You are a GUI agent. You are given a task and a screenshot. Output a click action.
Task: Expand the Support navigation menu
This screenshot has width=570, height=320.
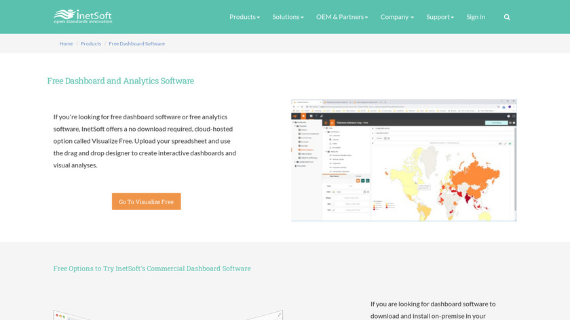(x=440, y=17)
